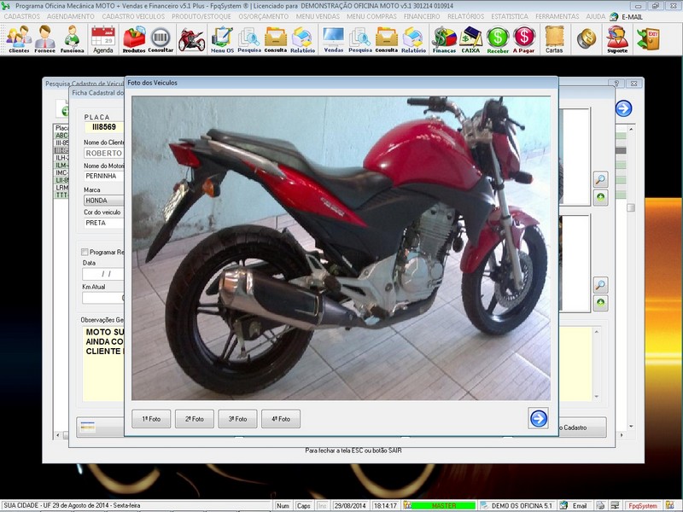
Task: Open the Finanças icon
Action: 444,39
